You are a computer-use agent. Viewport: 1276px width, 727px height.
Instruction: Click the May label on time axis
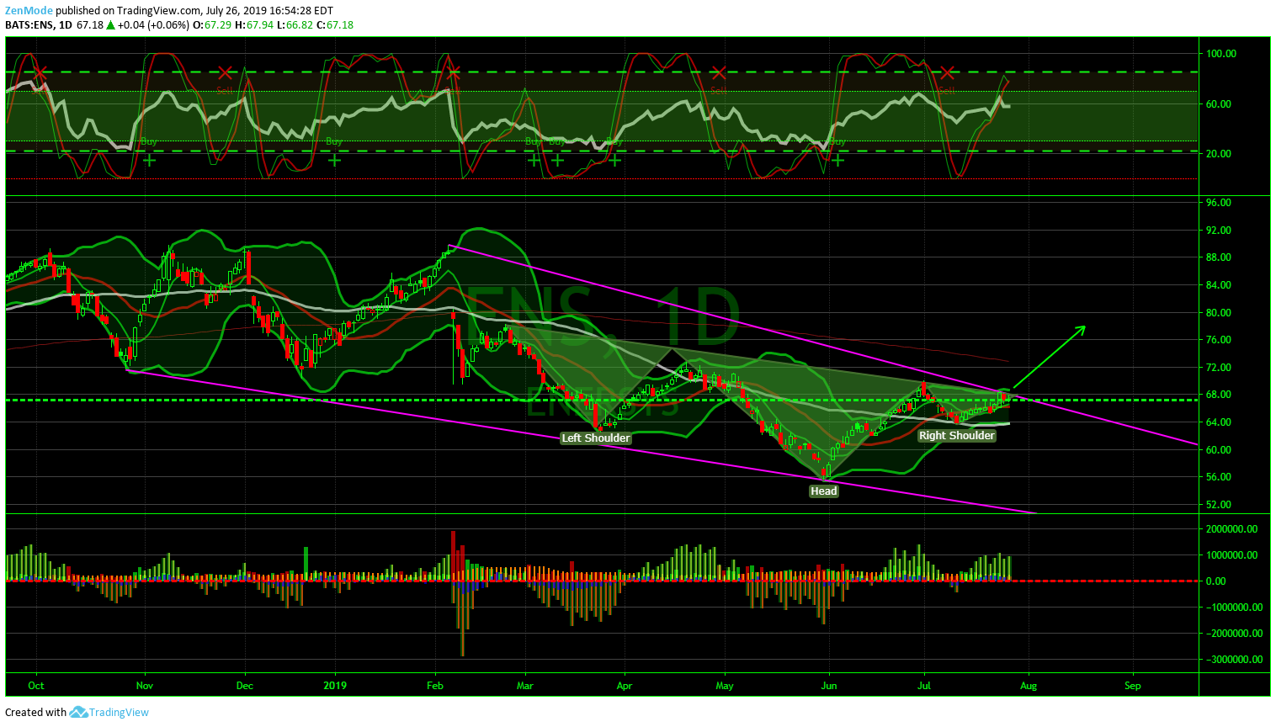(x=725, y=686)
